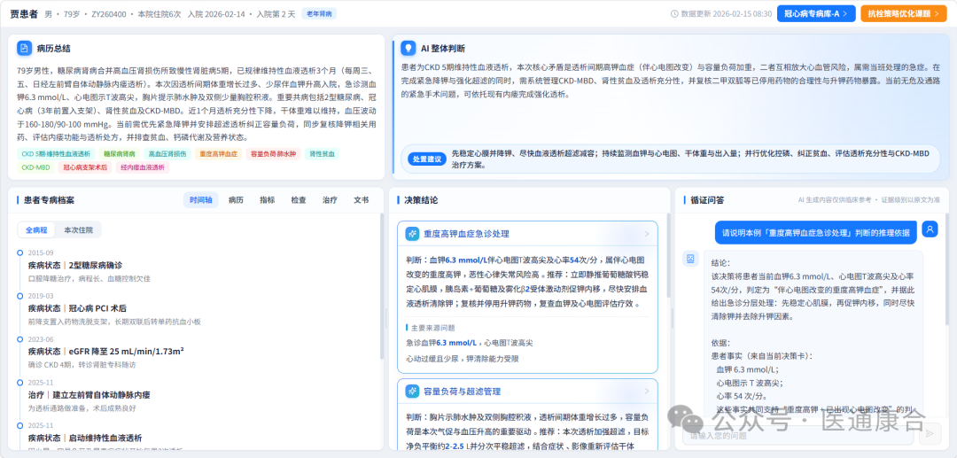957x458 pixels.
Task: Click the 容量负荷·肺水肿 tag
Action: click(x=274, y=154)
